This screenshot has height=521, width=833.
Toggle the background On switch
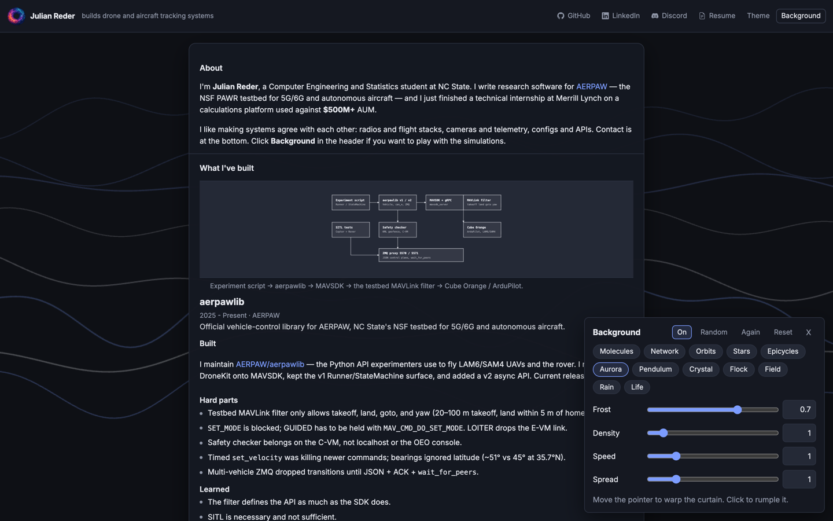tap(681, 332)
